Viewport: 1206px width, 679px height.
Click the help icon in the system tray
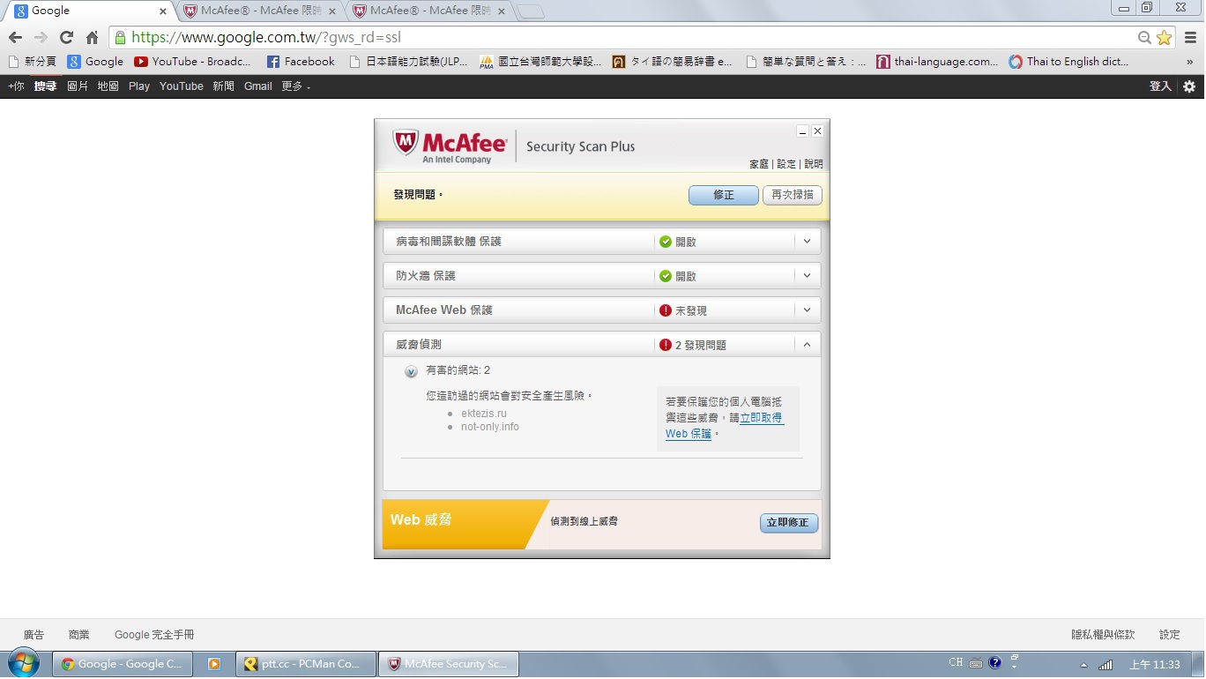995,663
